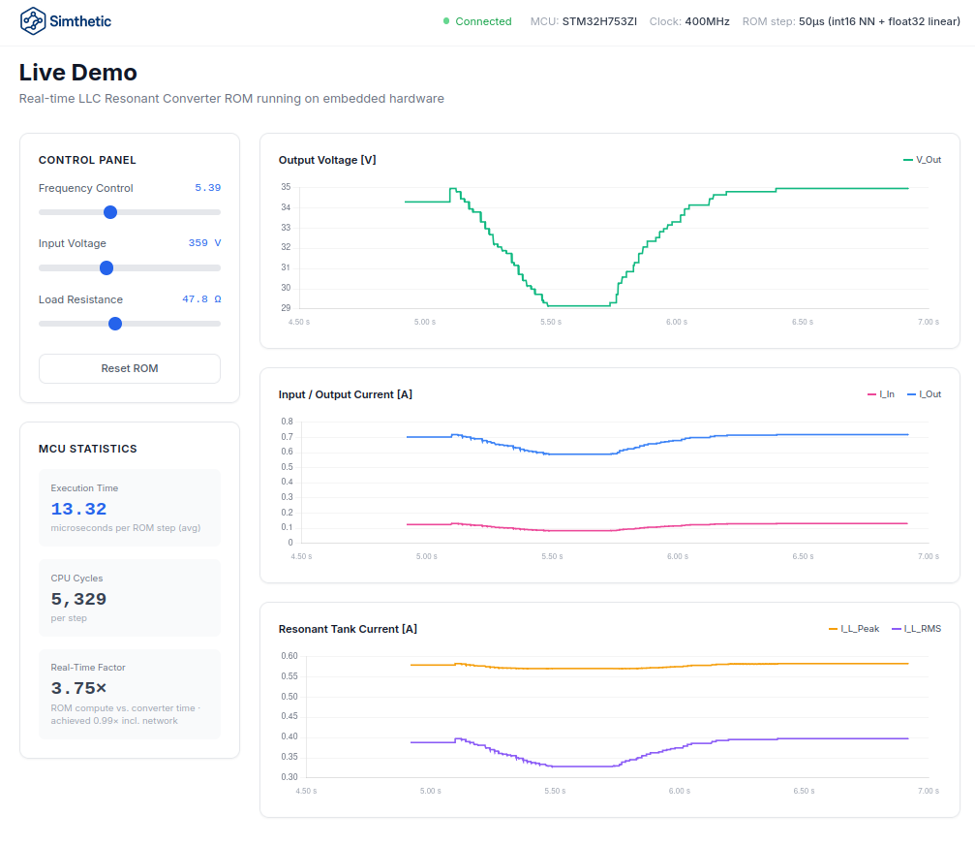Click the green Connected status dot
The image size is (975, 845).
click(x=445, y=21)
